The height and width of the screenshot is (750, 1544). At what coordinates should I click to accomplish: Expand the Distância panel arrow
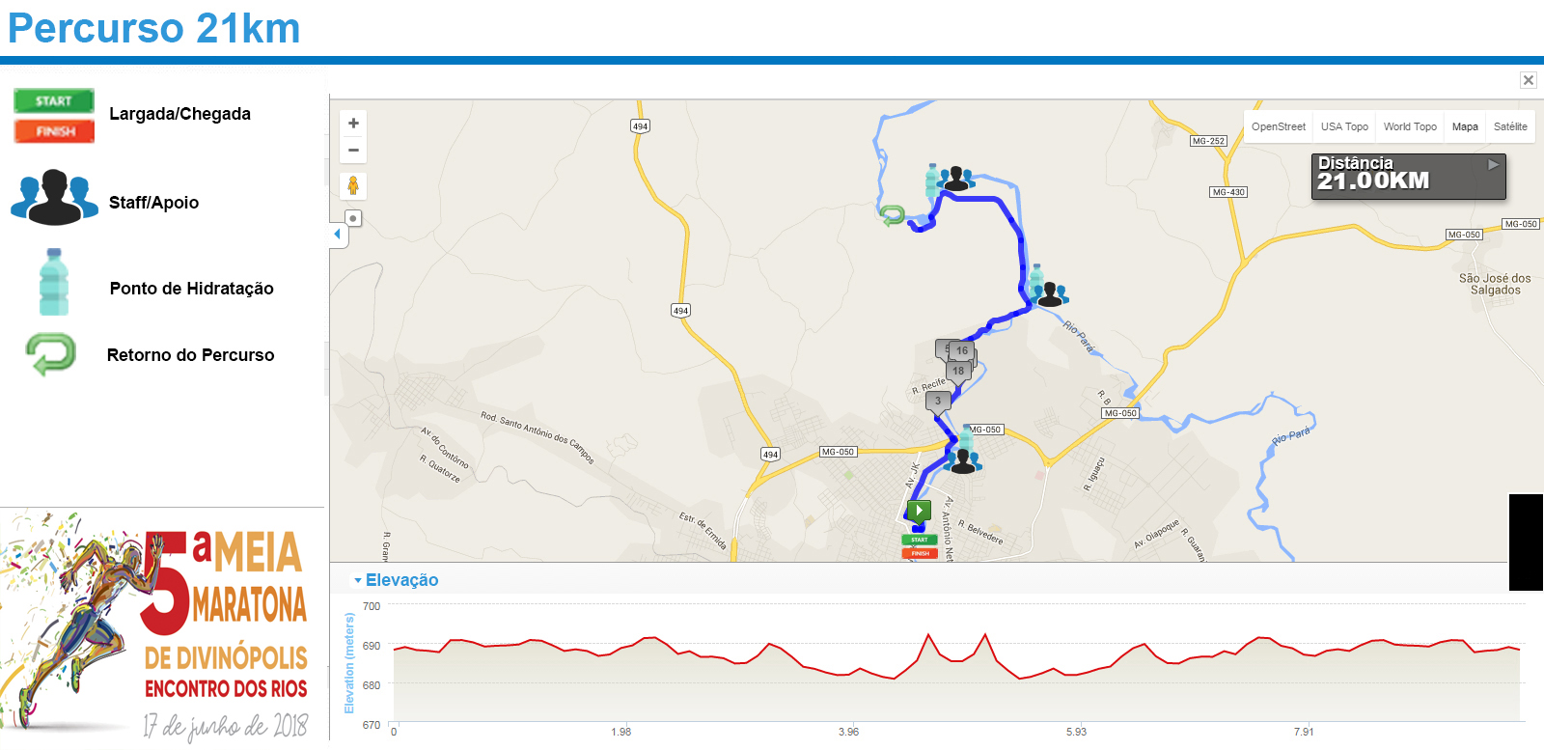pyautogui.click(x=1493, y=164)
